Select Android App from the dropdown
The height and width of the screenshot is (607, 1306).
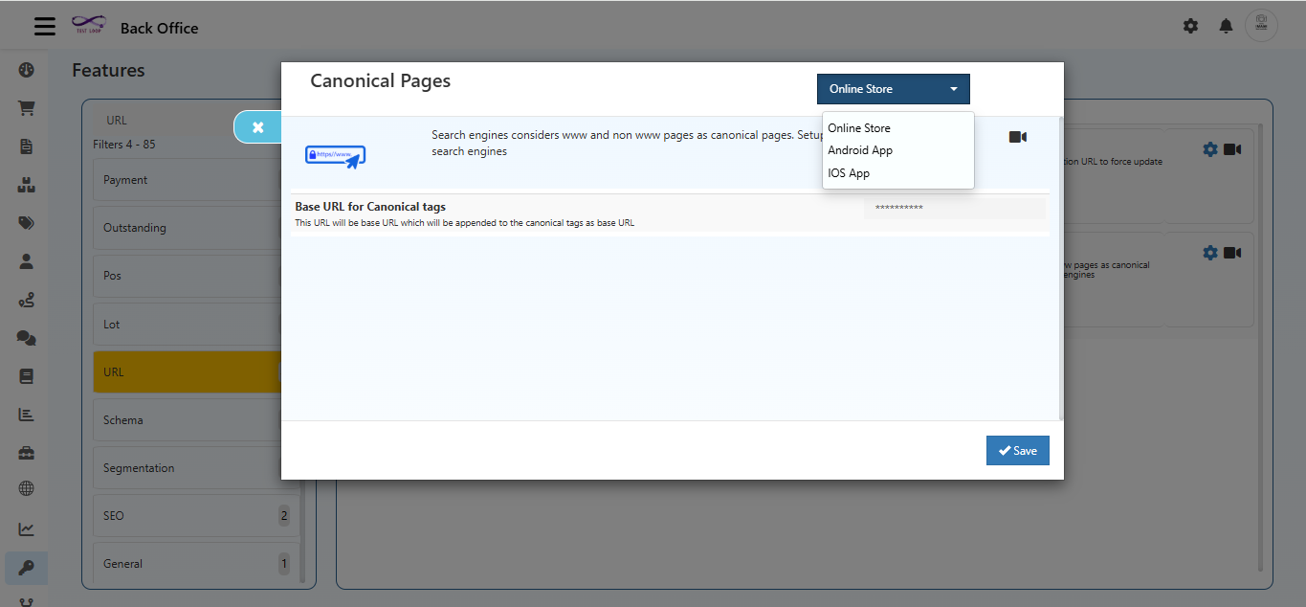(858, 150)
